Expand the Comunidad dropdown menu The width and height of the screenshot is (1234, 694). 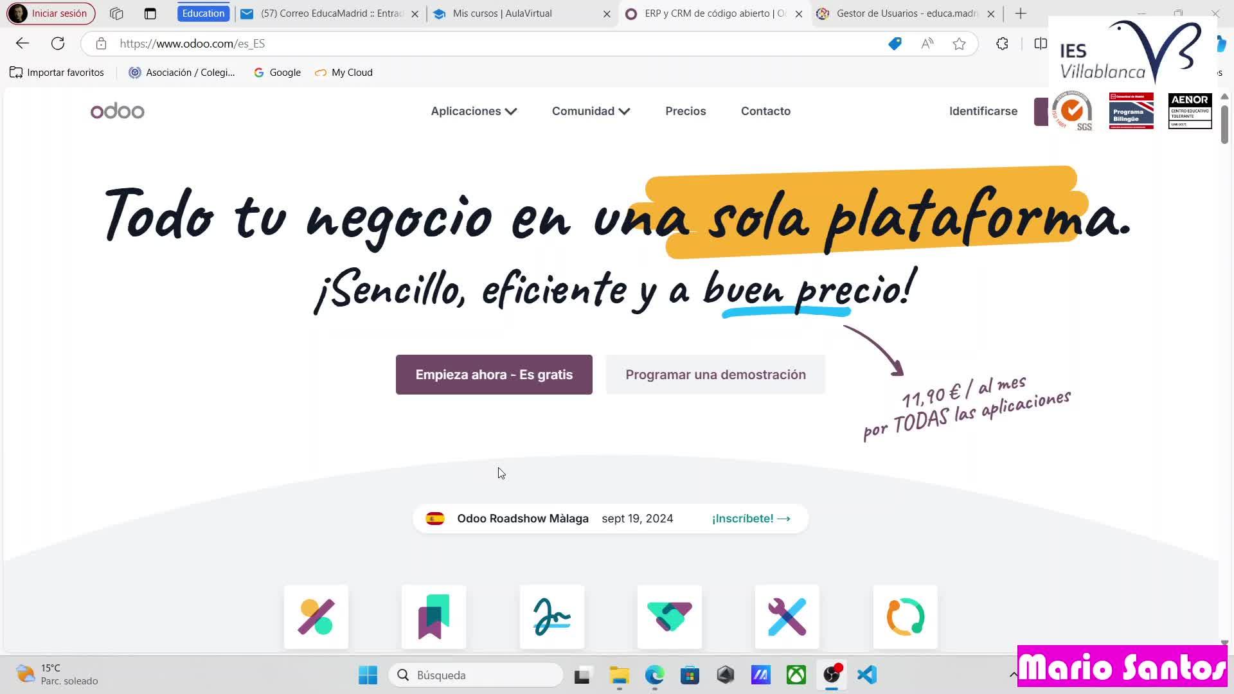590,111
